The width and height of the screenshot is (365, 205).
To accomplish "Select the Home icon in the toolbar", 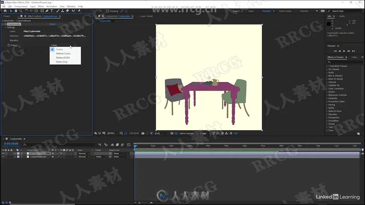I will click(5, 11).
